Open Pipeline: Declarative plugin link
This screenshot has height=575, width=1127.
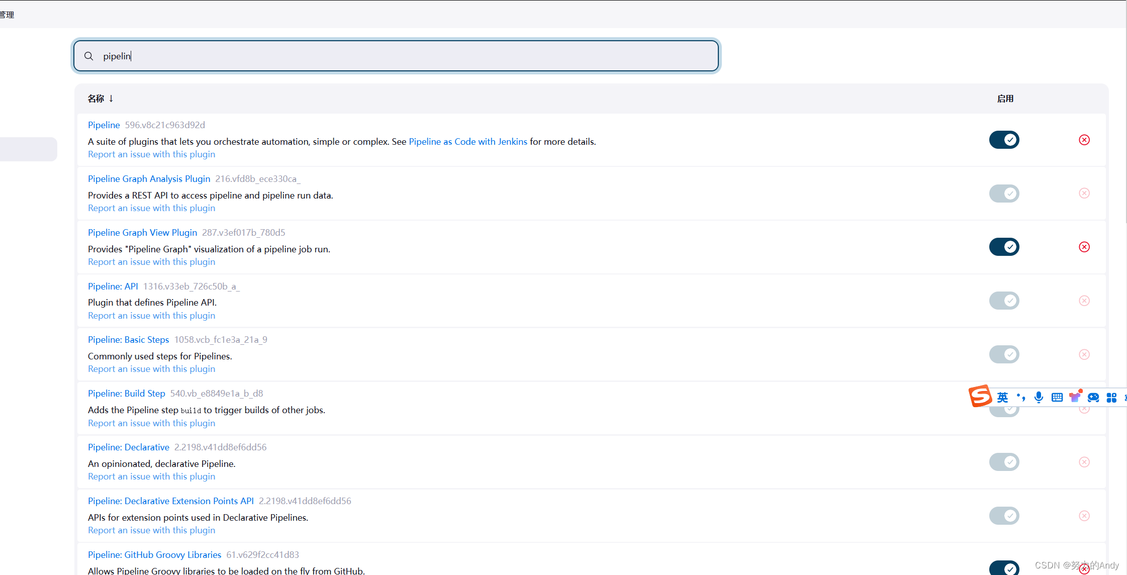[x=129, y=447]
